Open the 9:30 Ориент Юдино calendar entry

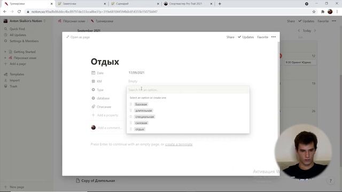click(301, 62)
